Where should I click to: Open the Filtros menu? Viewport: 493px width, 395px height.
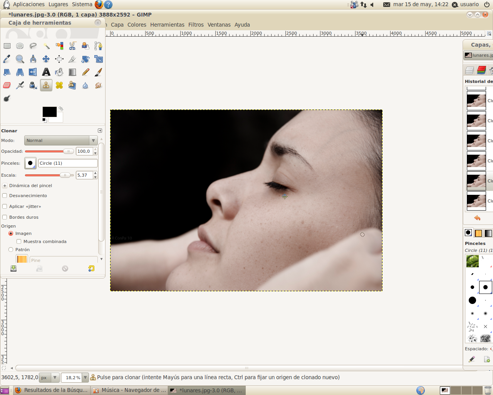(x=196, y=25)
